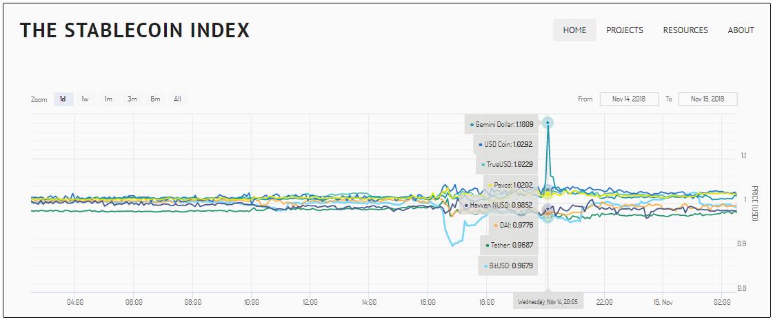Select the 3m zoom range

click(132, 99)
